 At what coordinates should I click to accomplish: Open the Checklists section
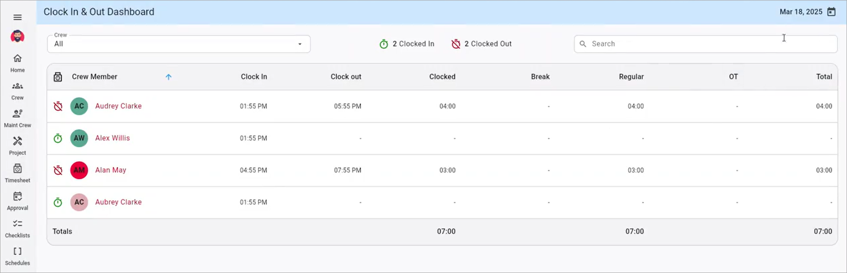click(17, 229)
